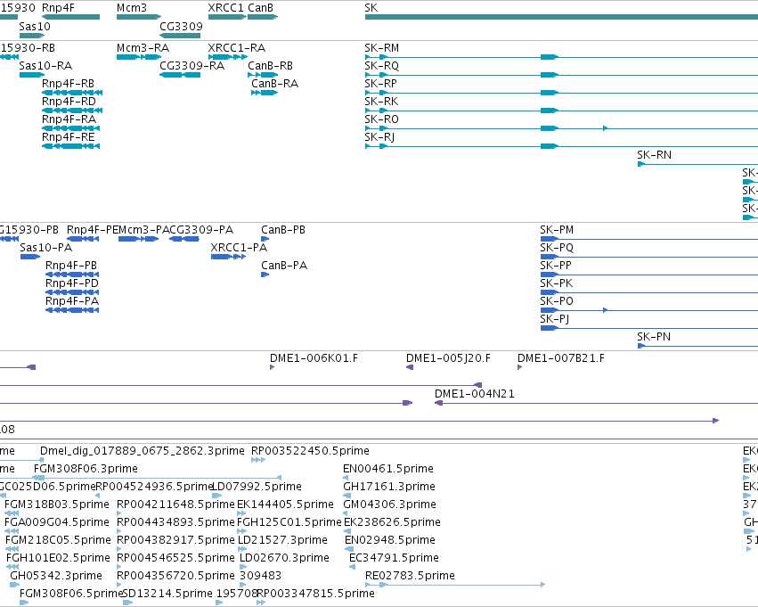Click protein Rnp4F-PA
The width and height of the screenshot is (758, 607).
point(72,310)
